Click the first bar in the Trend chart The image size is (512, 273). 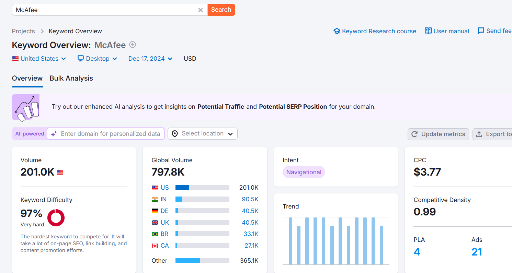click(x=291, y=241)
